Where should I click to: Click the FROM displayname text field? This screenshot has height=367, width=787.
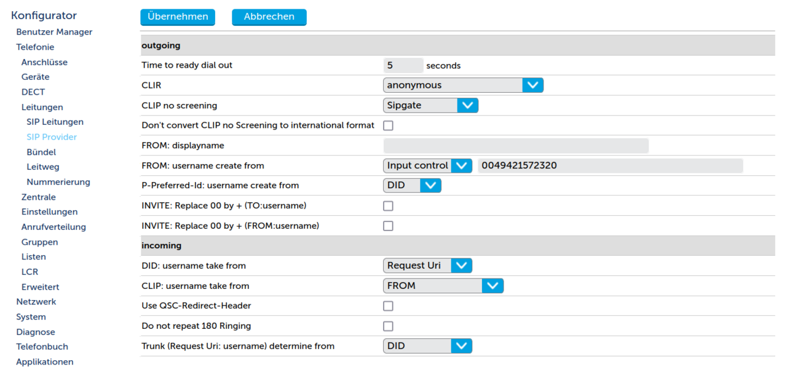[x=516, y=146]
